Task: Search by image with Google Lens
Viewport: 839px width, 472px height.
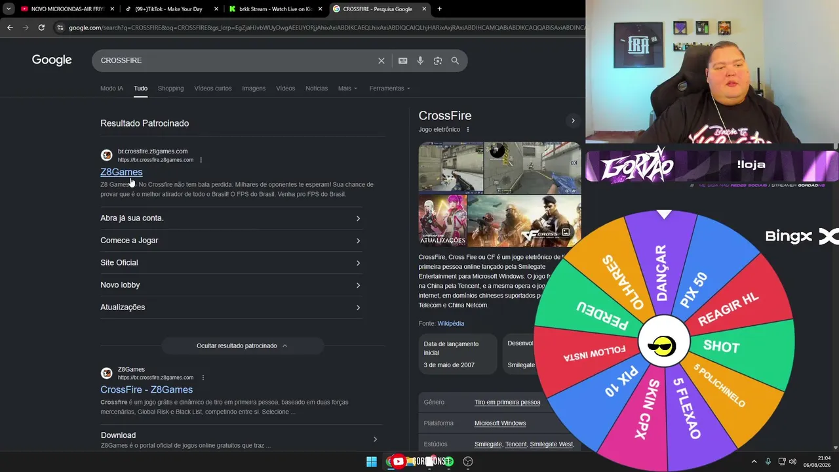Action: pyautogui.click(x=438, y=60)
